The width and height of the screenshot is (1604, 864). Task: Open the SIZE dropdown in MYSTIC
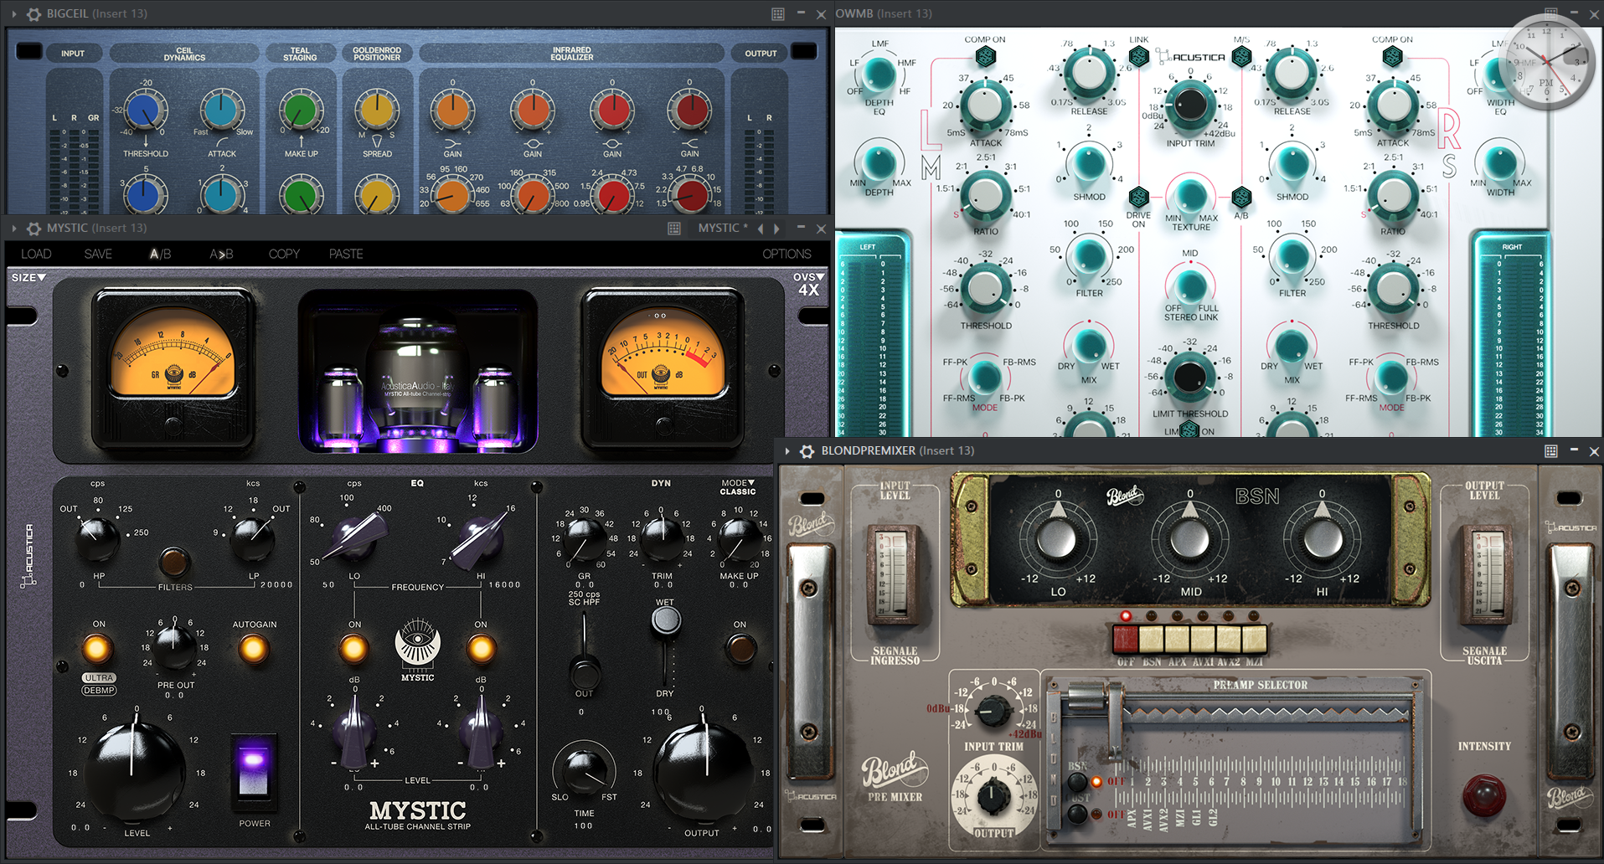[28, 277]
